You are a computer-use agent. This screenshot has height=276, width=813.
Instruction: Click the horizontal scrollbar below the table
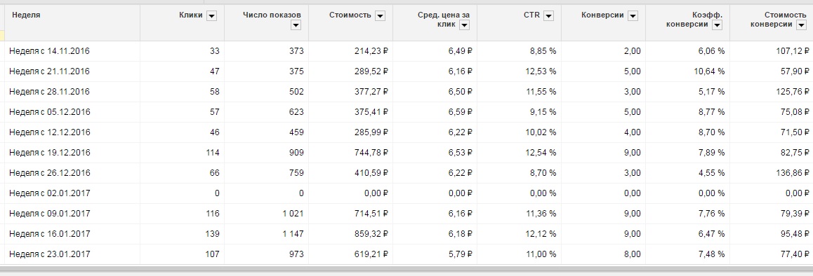407,269
